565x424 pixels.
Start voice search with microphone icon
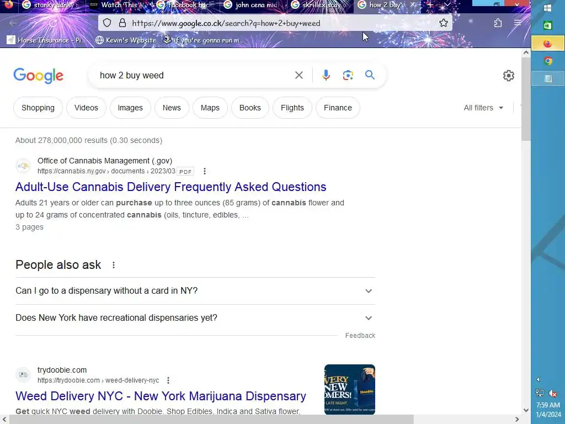pyautogui.click(x=326, y=75)
